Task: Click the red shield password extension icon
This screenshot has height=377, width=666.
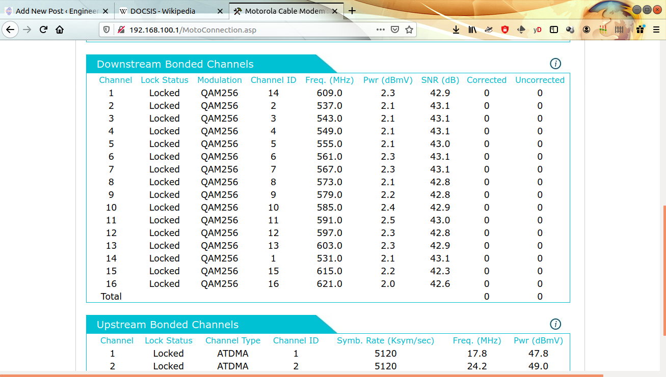Action: coord(505,30)
